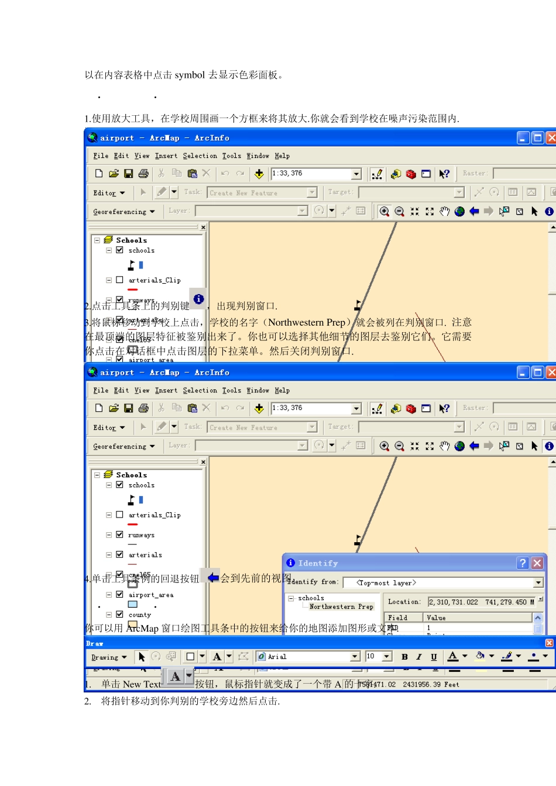556x786 pixels.
Task: Open Arial font name dropdown
Action: pyautogui.click(x=355, y=657)
